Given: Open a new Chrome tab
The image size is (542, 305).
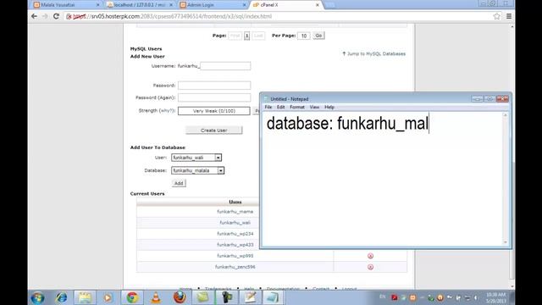Looking at the screenshot, I should (x=329, y=5).
